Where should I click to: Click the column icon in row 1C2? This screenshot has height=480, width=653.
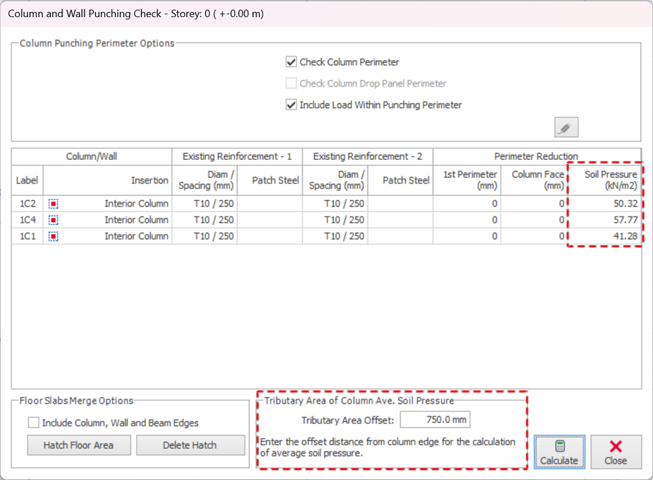54,204
